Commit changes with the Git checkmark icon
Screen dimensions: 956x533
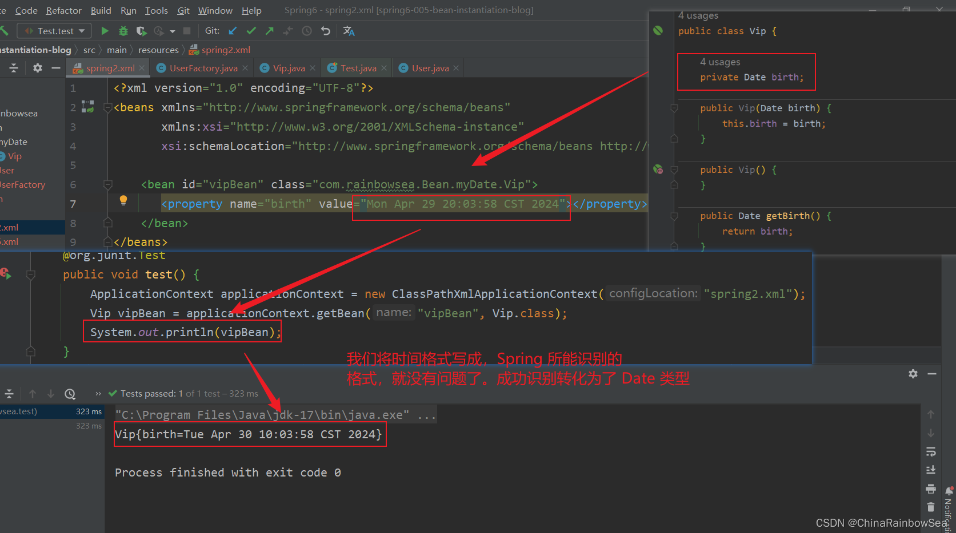[251, 31]
